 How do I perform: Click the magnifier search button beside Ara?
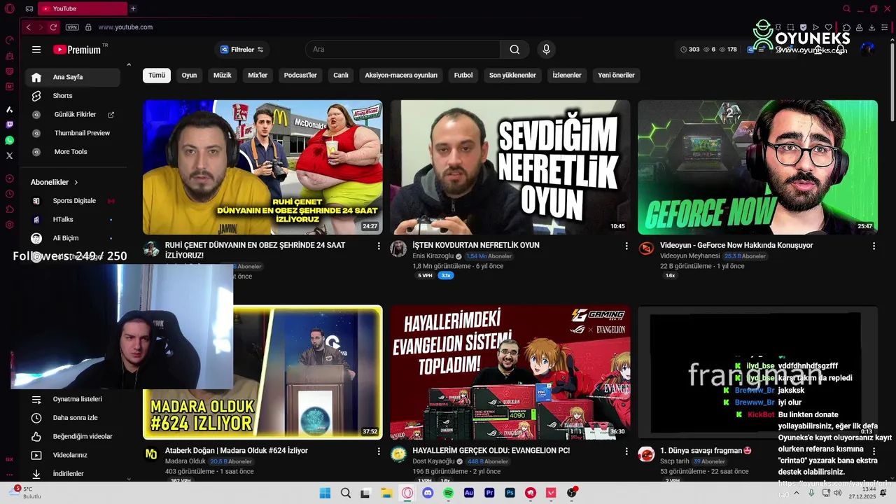click(x=514, y=50)
